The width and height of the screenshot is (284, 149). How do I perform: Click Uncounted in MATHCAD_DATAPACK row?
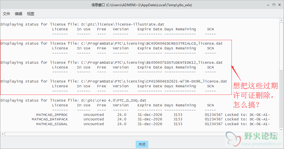[94, 119]
